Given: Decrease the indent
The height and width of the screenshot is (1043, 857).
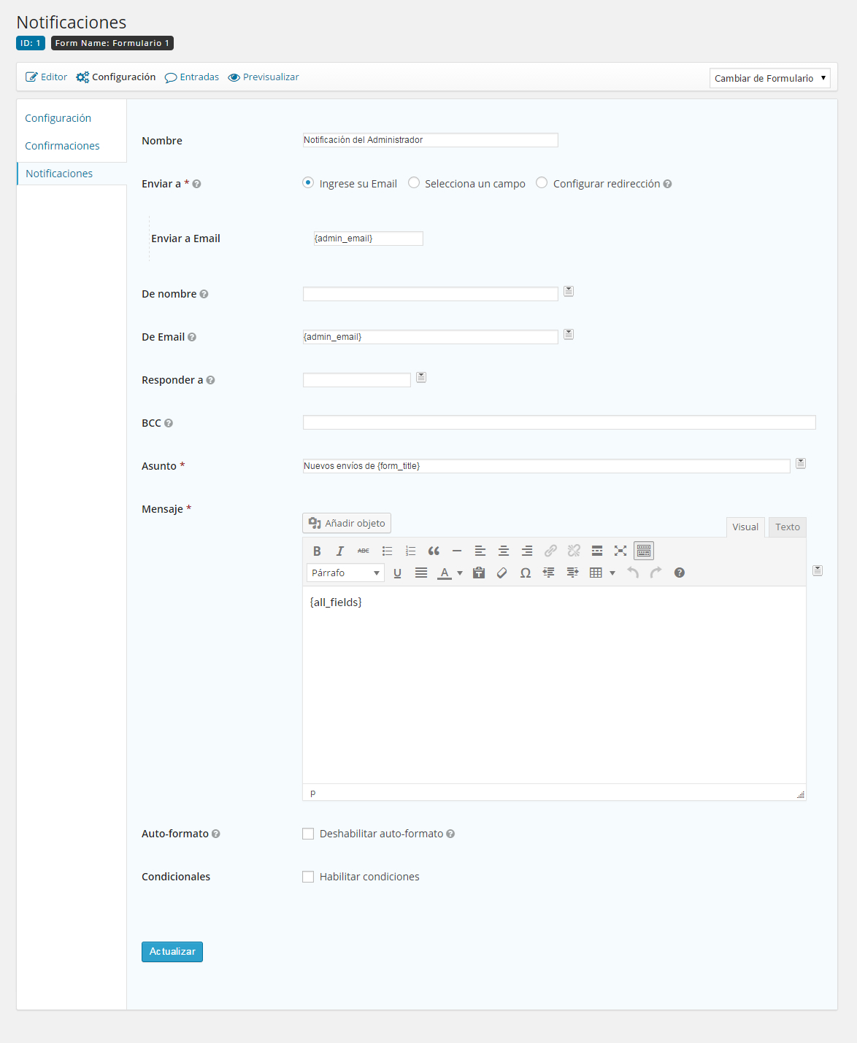Looking at the screenshot, I should tap(549, 573).
